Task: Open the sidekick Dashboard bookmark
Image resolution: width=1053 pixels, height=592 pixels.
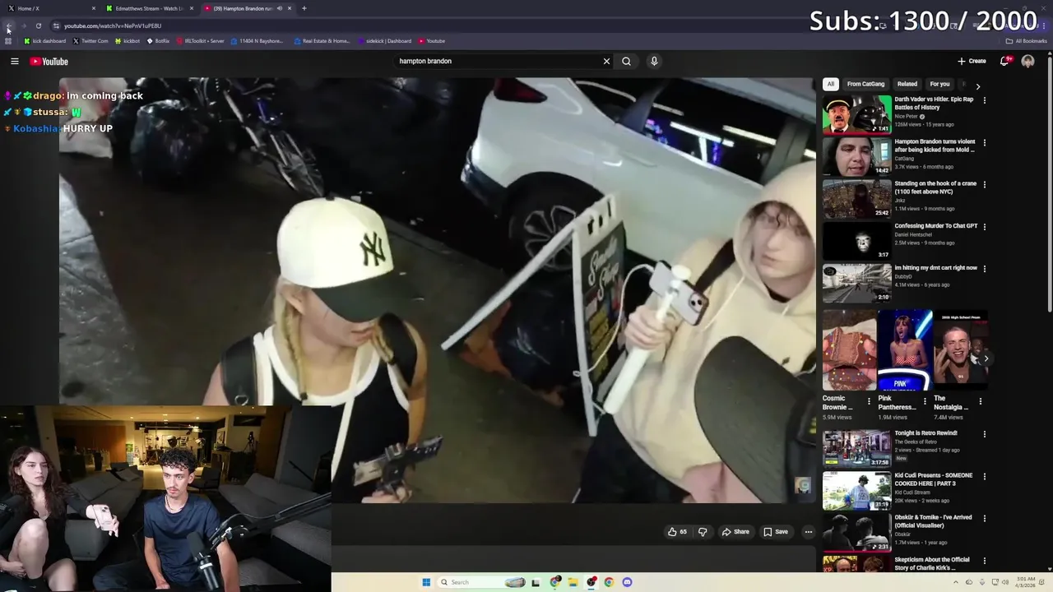Action: pyautogui.click(x=385, y=41)
